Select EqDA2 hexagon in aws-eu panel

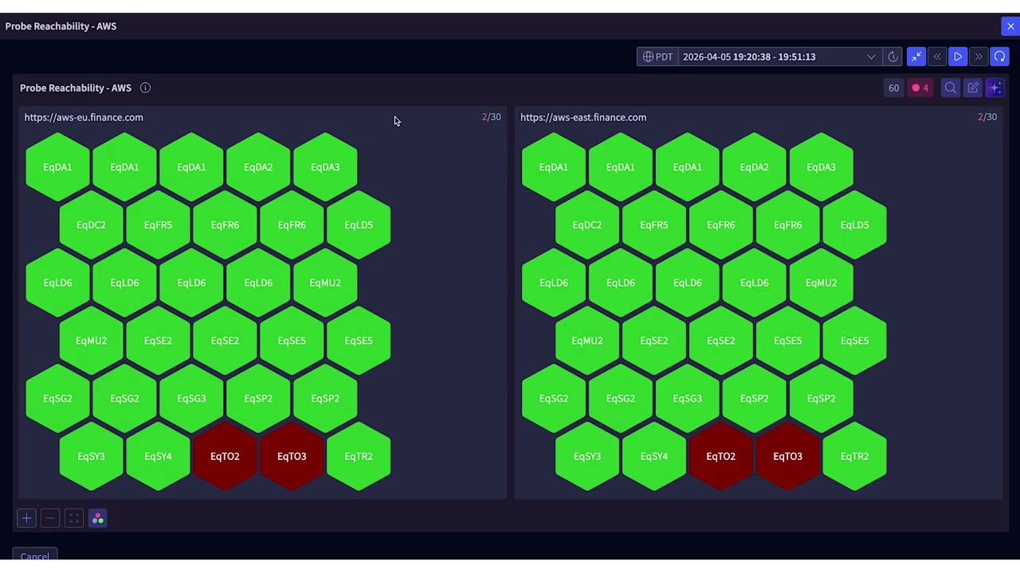[x=258, y=167]
